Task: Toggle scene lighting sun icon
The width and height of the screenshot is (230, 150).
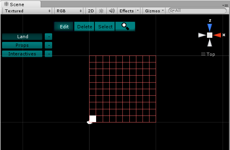Action: [101, 11]
